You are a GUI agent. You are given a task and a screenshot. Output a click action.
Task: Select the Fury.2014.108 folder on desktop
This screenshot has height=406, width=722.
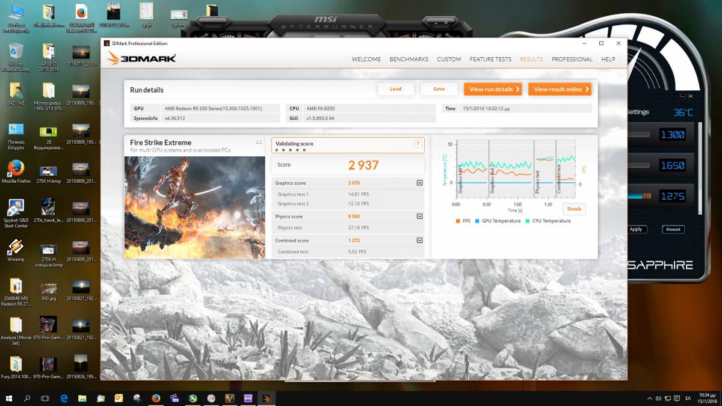coord(16,368)
